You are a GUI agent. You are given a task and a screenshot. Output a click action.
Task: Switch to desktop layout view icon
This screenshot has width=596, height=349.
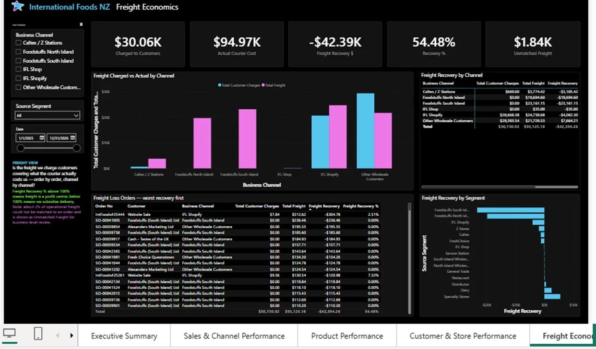click(10, 334)
